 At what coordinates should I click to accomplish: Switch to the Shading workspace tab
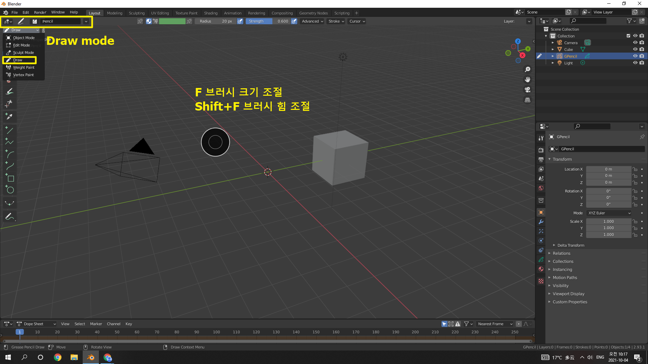tap(211, 13)
